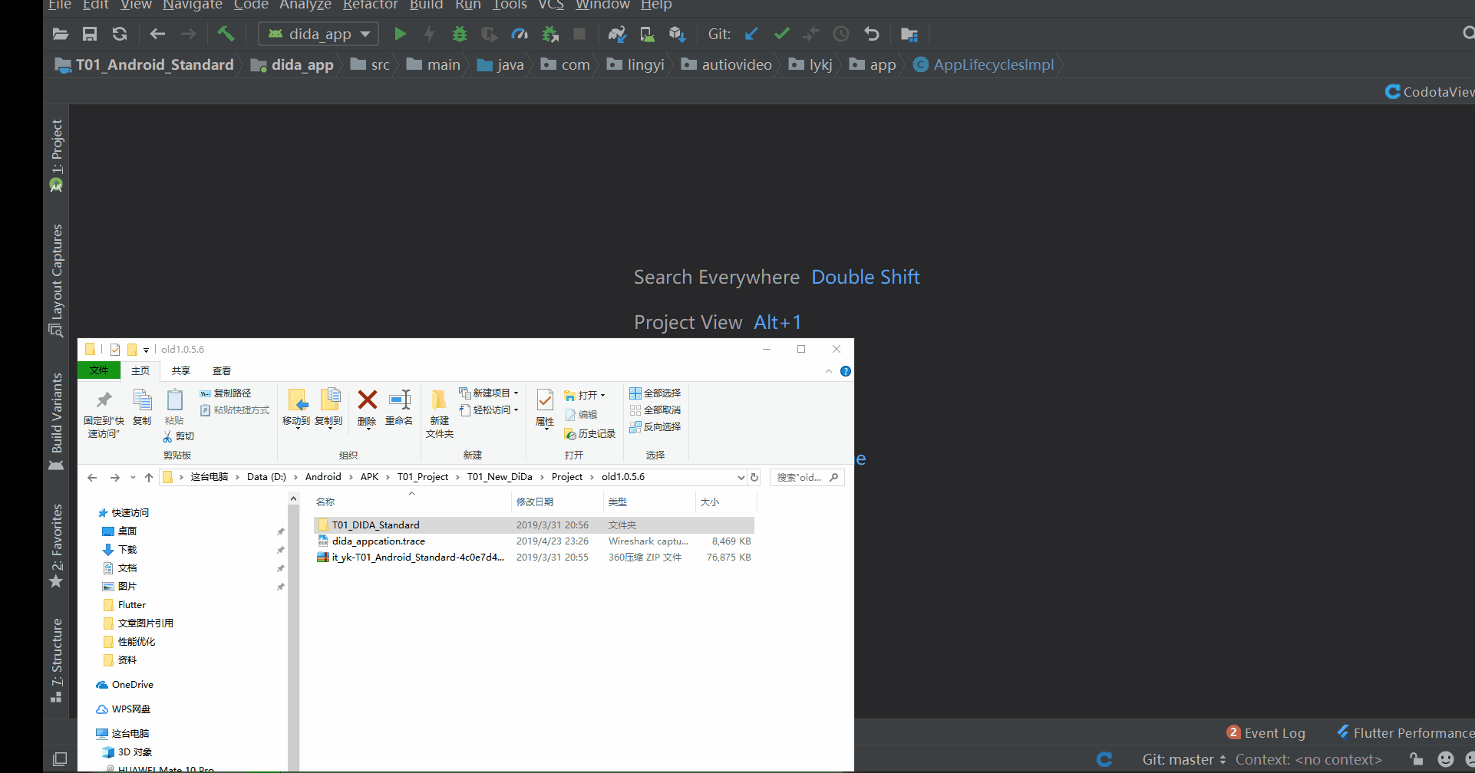Click the Git Update Project blue arrow
The image size is (1475, 773).
(751, 34)
